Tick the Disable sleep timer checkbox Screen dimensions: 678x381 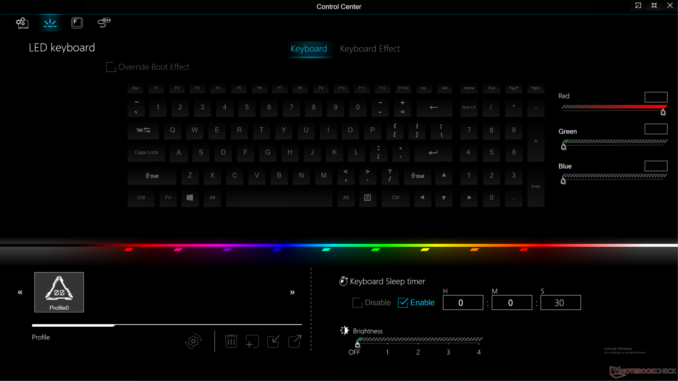tap(357, 303)
